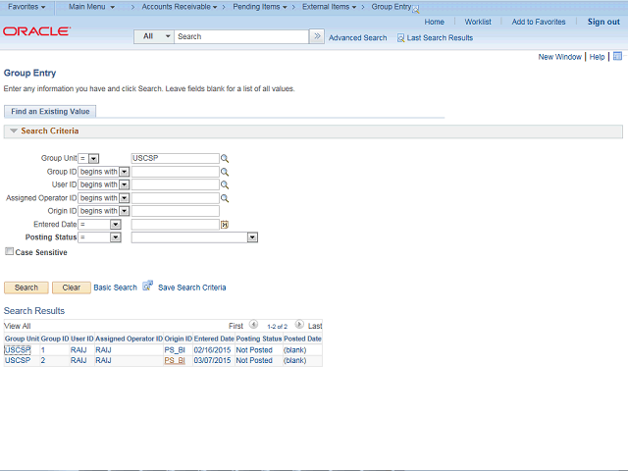
Task: Collapse the Search Criteria section
Action: tap(14, 131)
